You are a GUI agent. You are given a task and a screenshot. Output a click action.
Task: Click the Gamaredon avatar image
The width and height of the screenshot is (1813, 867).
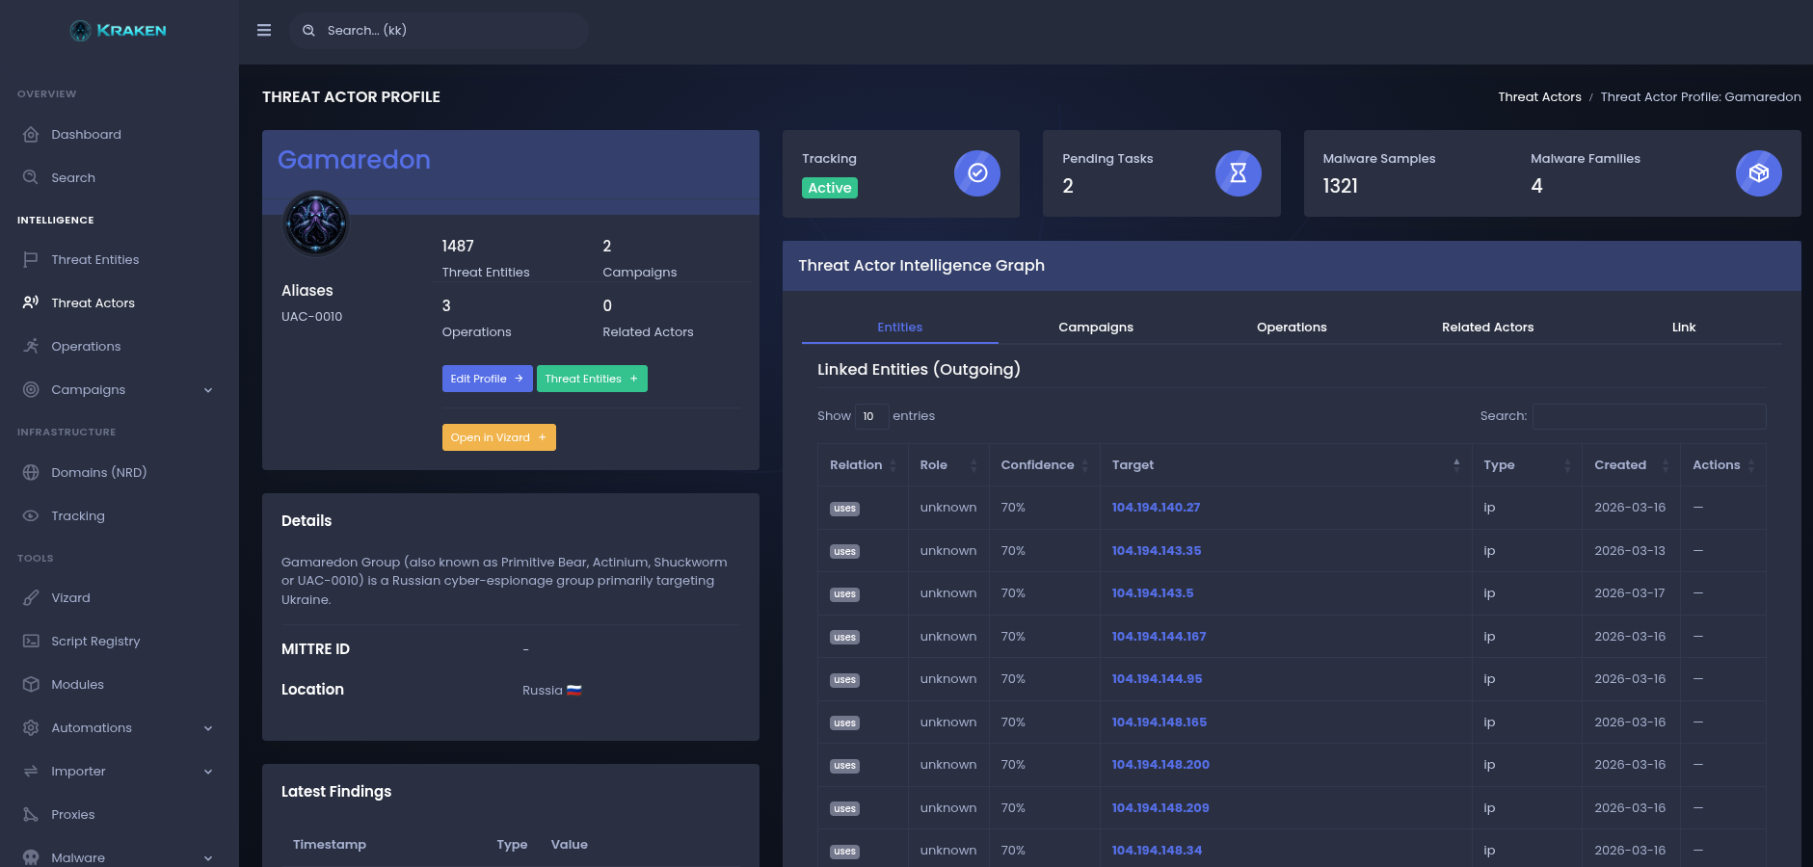point(315,223)
